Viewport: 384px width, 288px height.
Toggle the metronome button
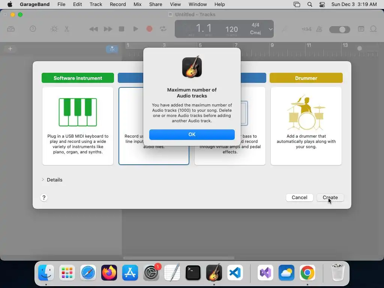tap(319, 29)
